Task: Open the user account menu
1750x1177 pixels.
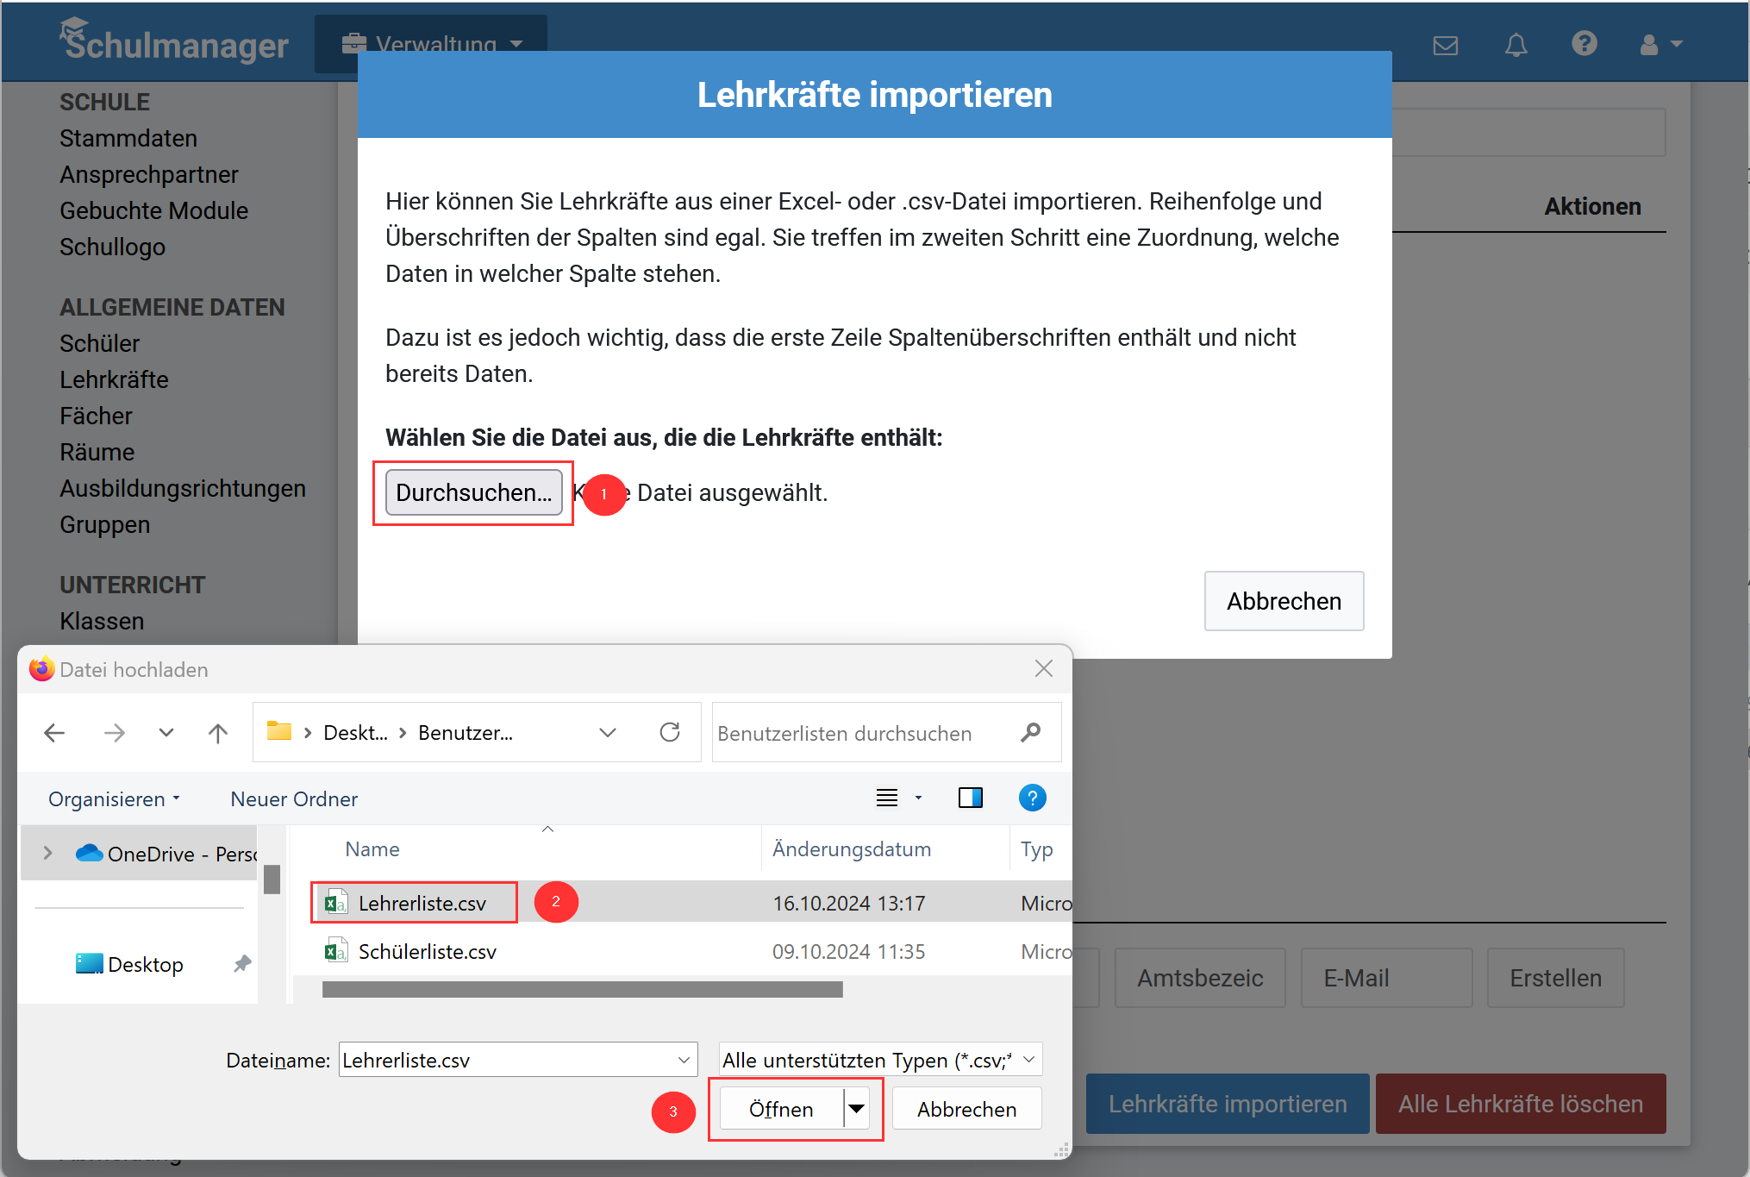Action: [1660, 44]
